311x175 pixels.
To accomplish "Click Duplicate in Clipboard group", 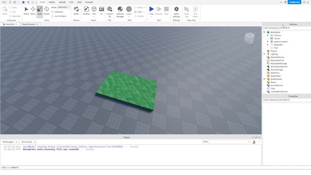I will coord(15,16).
